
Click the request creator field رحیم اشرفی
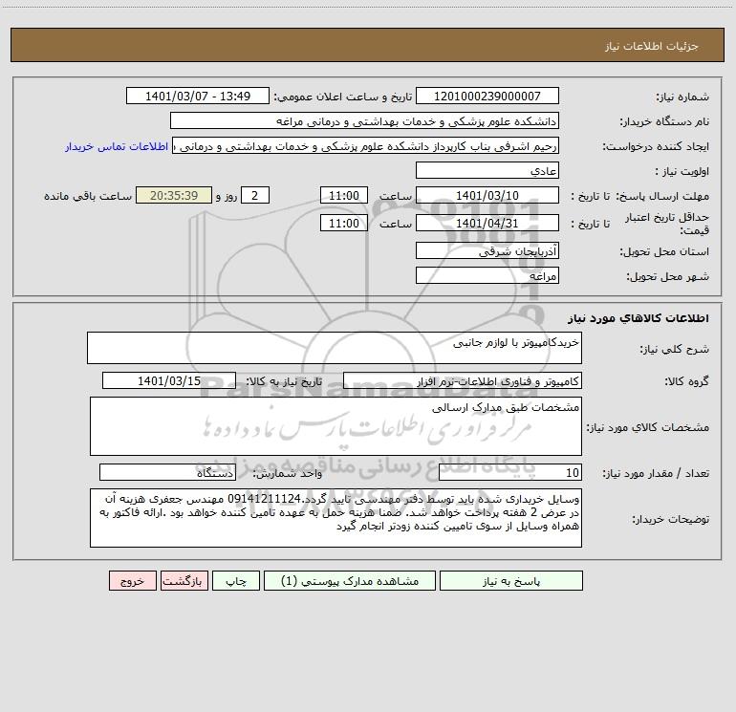click(x=366, y=146)
